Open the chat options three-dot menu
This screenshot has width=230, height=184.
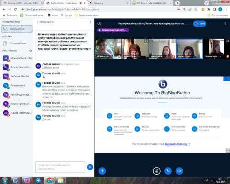point(91,22)
